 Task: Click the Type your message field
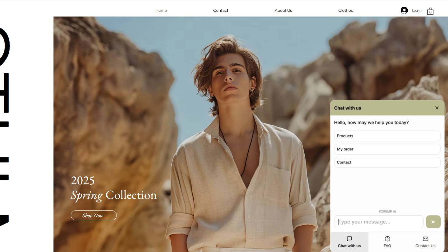point(379,221)
